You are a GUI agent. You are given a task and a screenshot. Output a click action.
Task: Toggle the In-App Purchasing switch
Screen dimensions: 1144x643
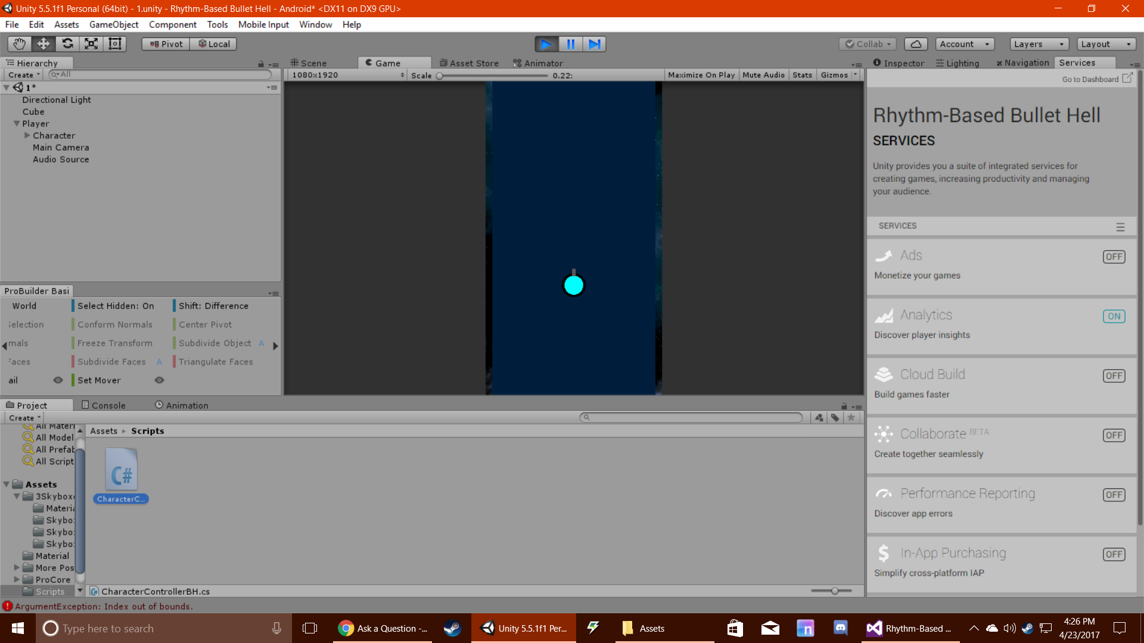(x=1114, y=554)
